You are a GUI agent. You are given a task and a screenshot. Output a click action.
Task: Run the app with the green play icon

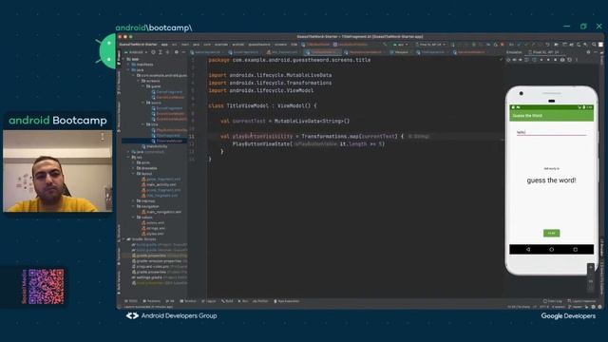coord(452,45)
